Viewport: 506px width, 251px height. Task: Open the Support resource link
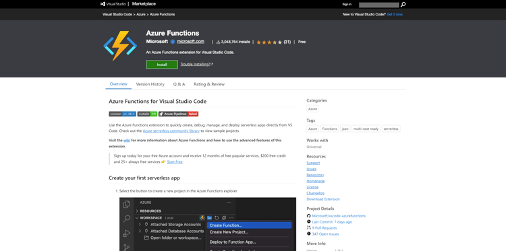point(313,163)
